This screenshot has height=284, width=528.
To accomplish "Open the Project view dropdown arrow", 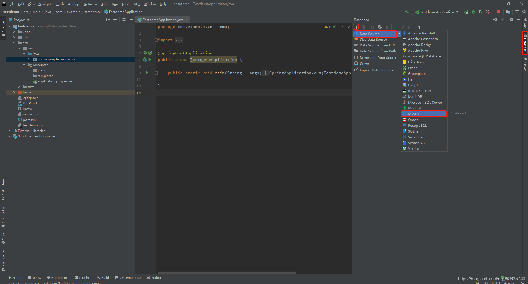I will (28, 20).
